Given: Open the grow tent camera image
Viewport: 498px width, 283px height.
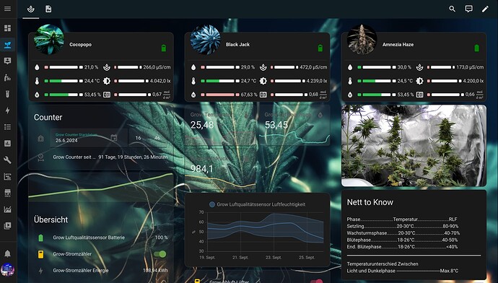Looking at the screenshot, I should pos(414,145).
